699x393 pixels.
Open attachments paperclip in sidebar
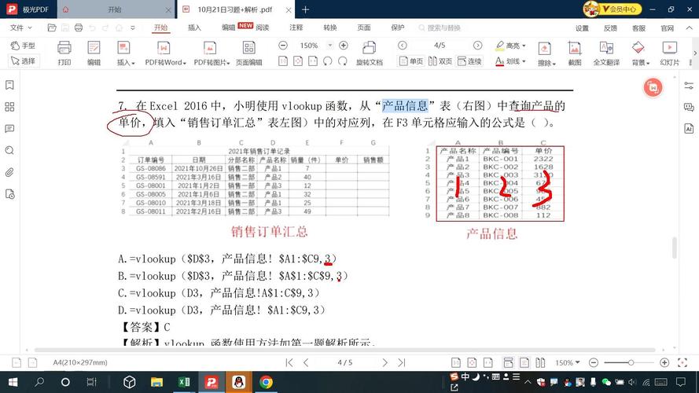[x=9, y=172]
